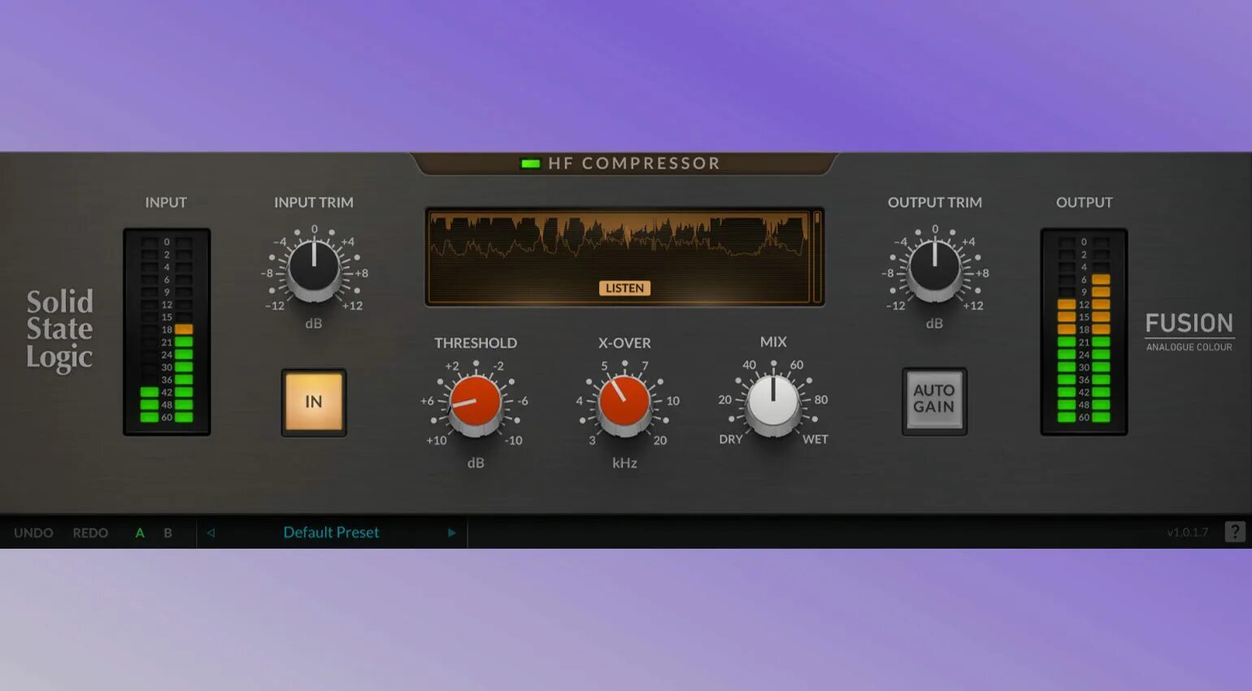The width and height of the screenshot is (1252, 691).
Task: Go to the previous preset arrow
Action: [x=211, y=533]
